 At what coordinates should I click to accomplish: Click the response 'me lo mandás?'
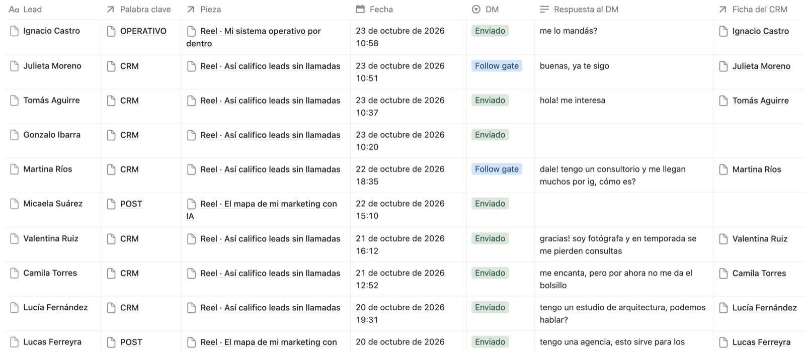[569, 31]
